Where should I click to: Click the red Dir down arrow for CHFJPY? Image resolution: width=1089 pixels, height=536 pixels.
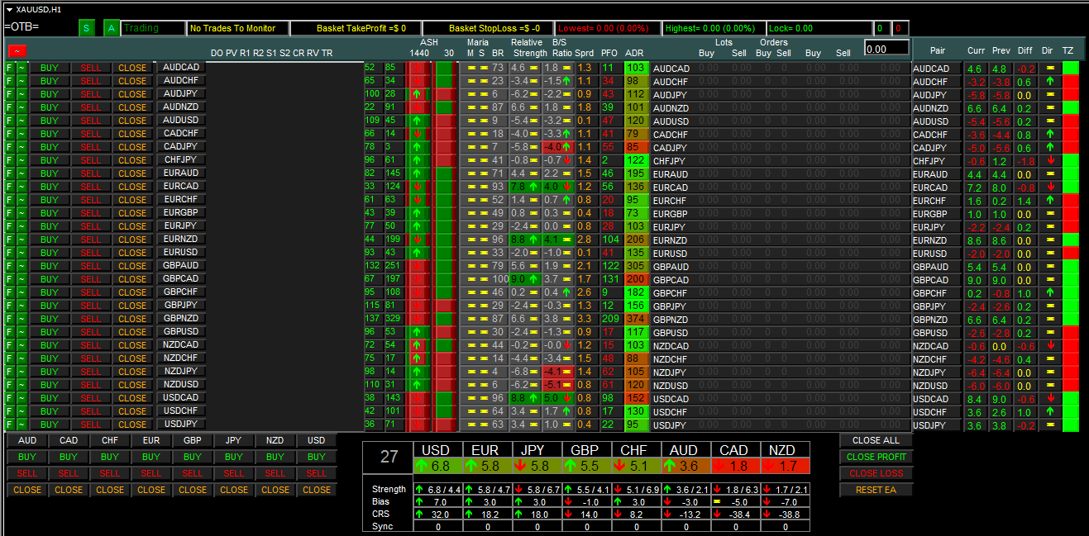[x=1050, y=161]
